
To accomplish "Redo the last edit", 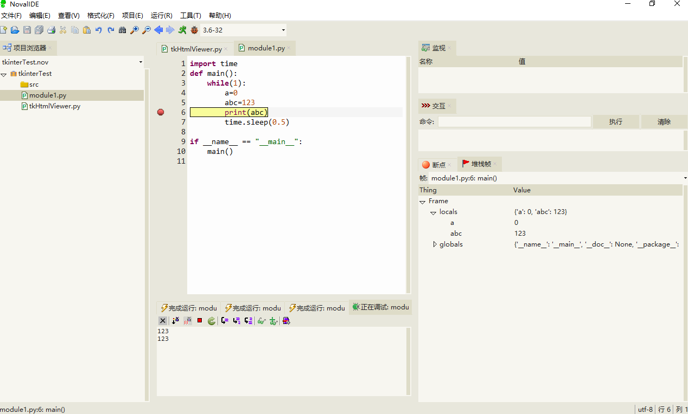I will (x=111, y=30).
